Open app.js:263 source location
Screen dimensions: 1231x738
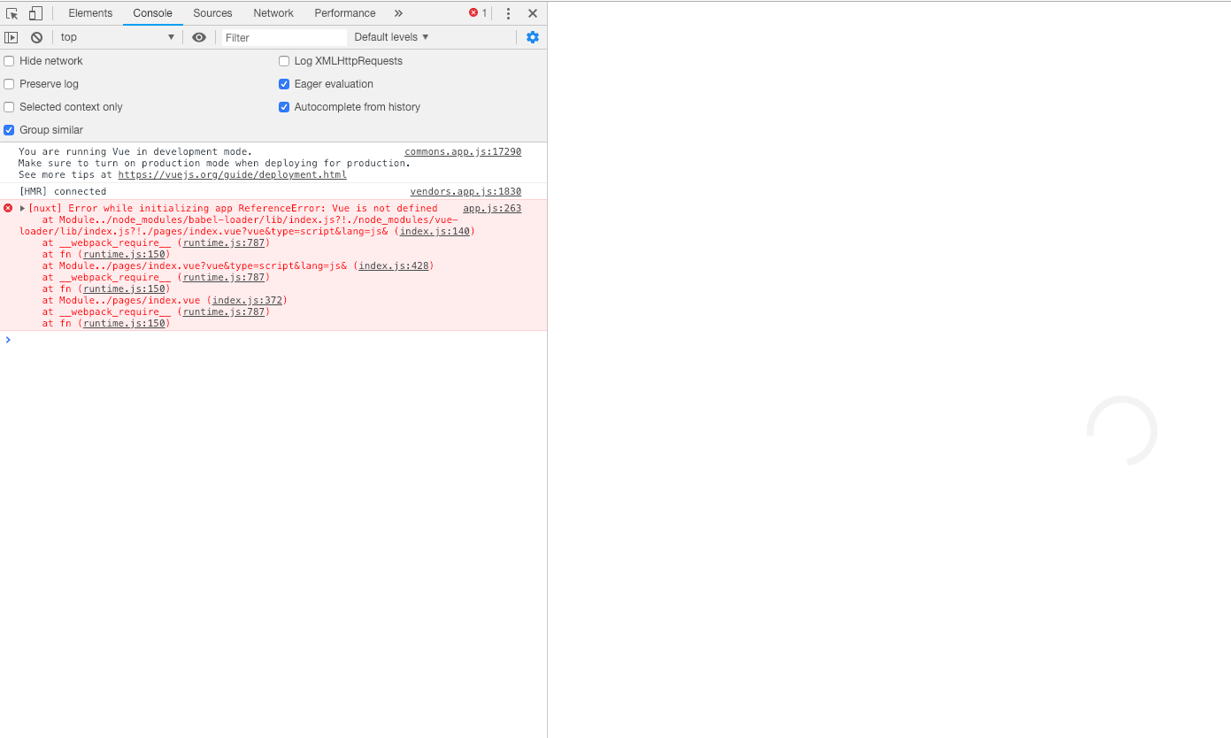pos(491,208)
